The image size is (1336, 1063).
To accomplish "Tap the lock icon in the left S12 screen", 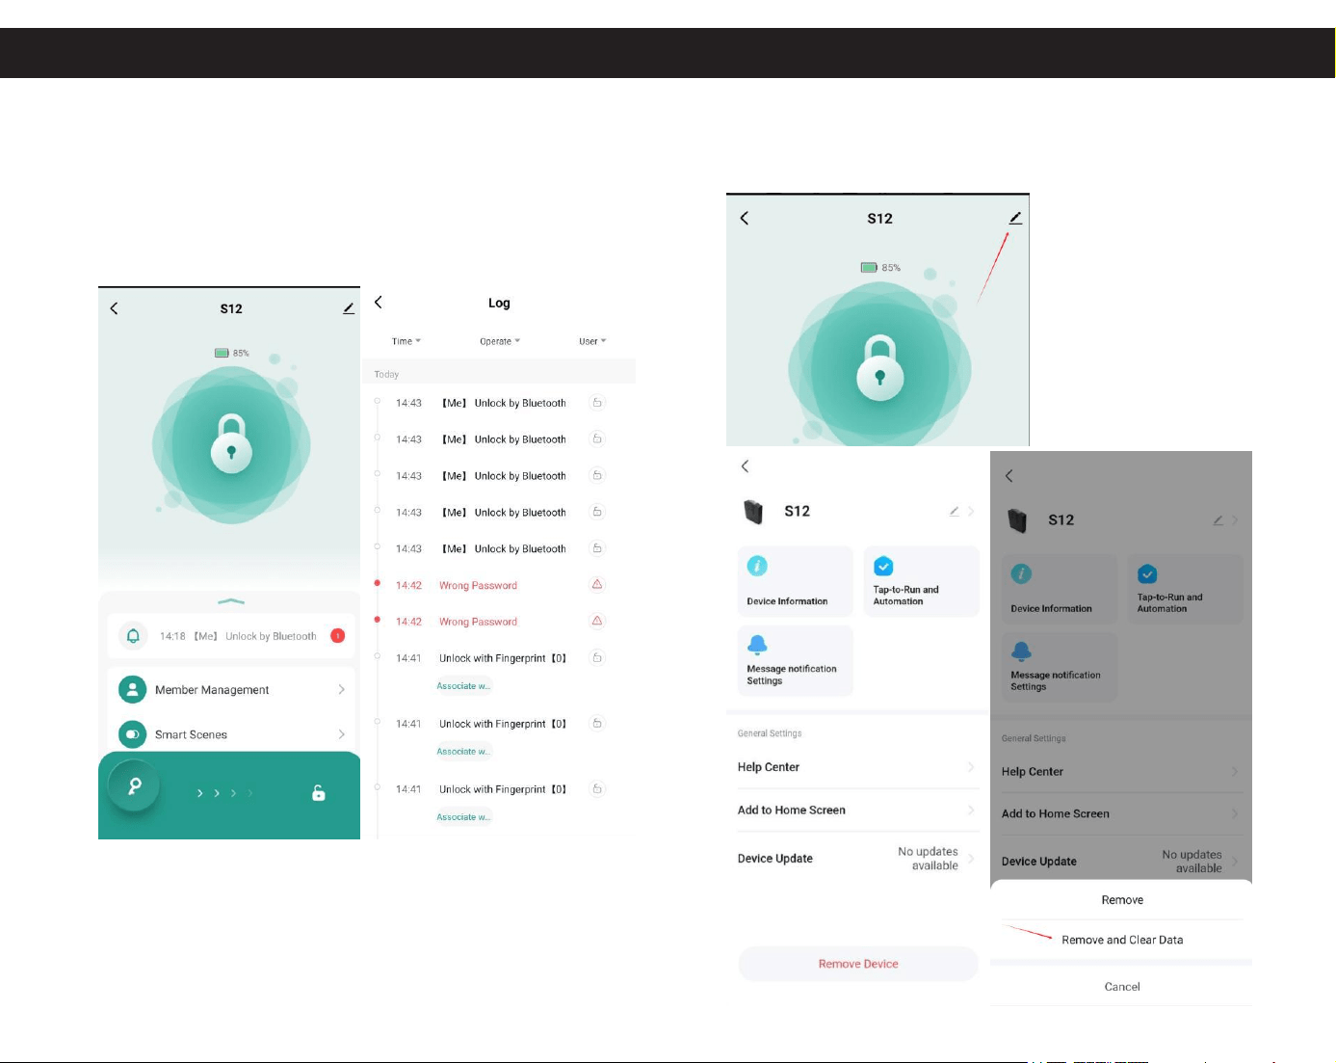I will tap(231, 443).
